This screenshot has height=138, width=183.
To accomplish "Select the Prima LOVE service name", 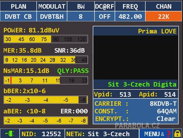I will (157, 31).
